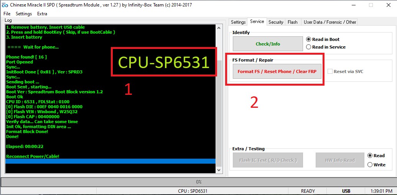Click the 'Boot Ok' log line
Image resolution: width=397 pixels, height=195 pixels.
(15, 97)
